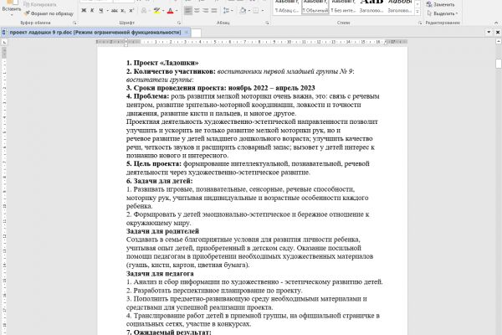Click the Вставить paste button
Image resolution: width=502 pixels, height=335 pixels.
click(11, 6)
